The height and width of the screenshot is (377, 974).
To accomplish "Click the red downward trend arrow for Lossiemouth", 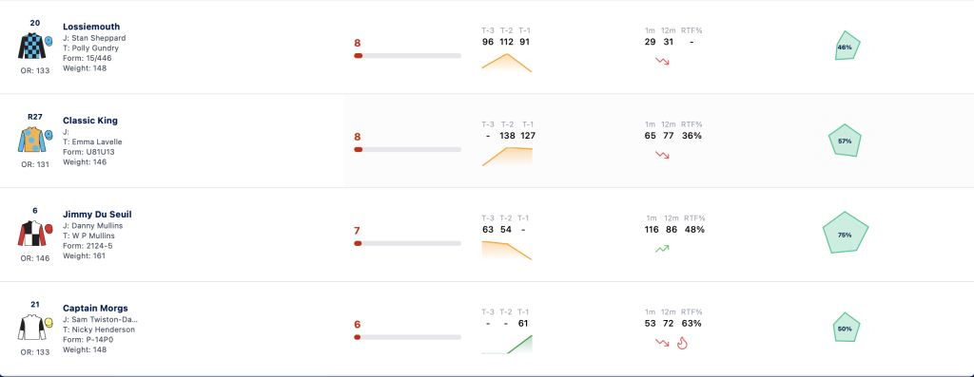I will coord(662,62).
